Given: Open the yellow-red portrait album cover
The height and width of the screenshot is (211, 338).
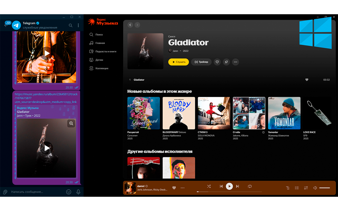Looking at the screenshot, I should [179, 168].
